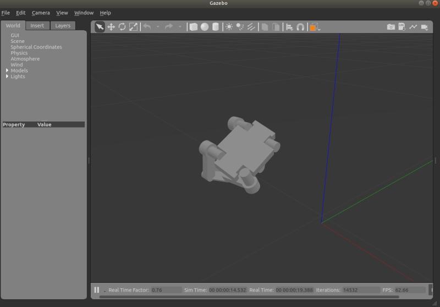440x307 pixels.
Task: Open the plot window icon
Action: pyautogui.click(x=413, y=27)
